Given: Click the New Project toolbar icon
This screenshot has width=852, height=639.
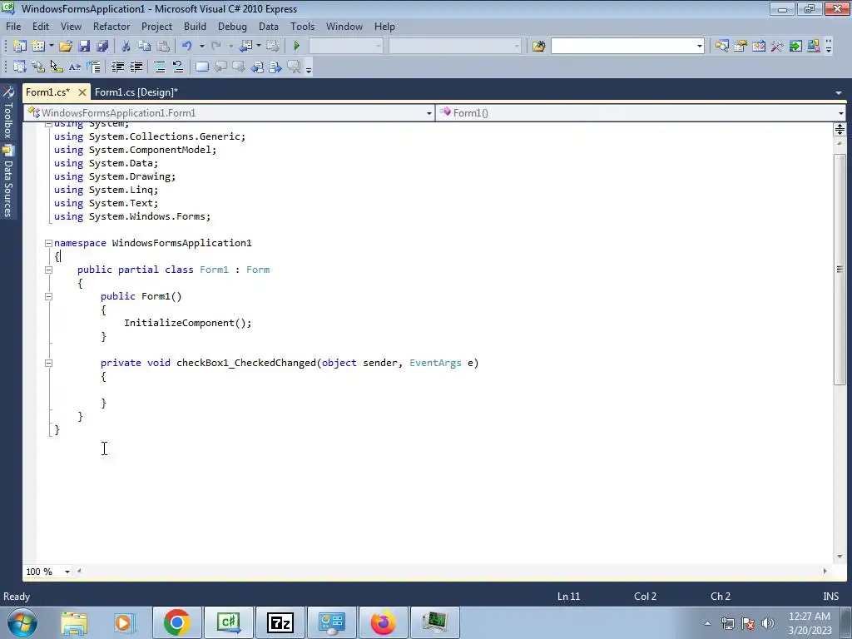Looking at the screenshot, I should point(20,47).
